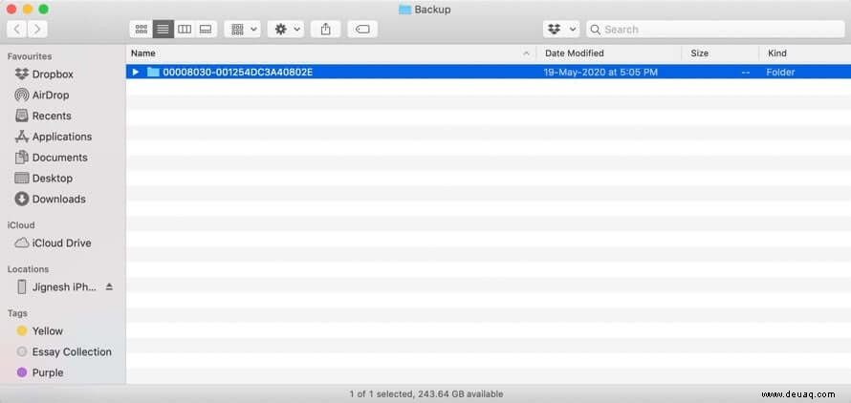Click the Tags section heading

pyautogui.click(x=17, y=313)
